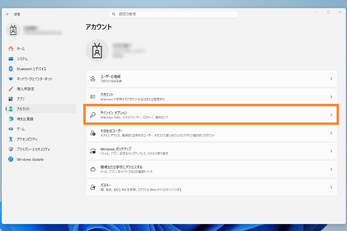
Task: Click the 設定の検索 search field
Action: [173, 14]
